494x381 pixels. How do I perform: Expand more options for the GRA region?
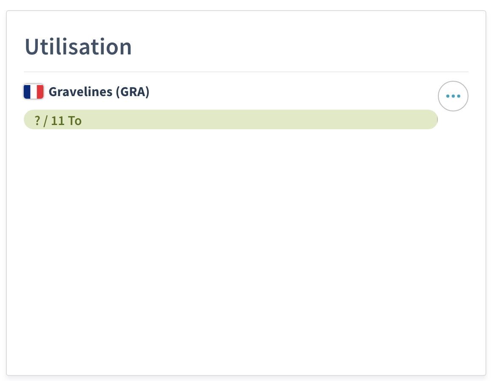point(453,96)
